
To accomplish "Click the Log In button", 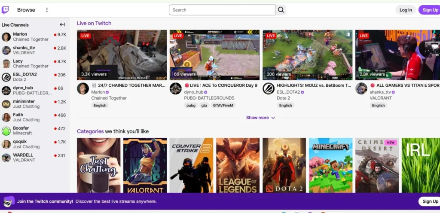I will click(406, 10).
